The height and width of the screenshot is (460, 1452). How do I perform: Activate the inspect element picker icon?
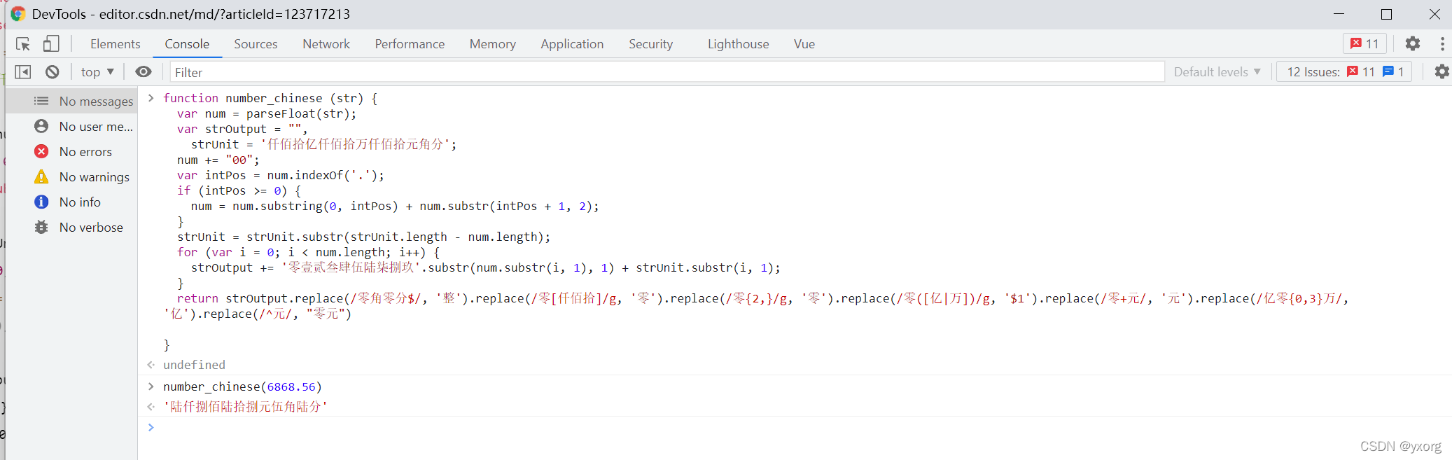[x=23, y=44]
